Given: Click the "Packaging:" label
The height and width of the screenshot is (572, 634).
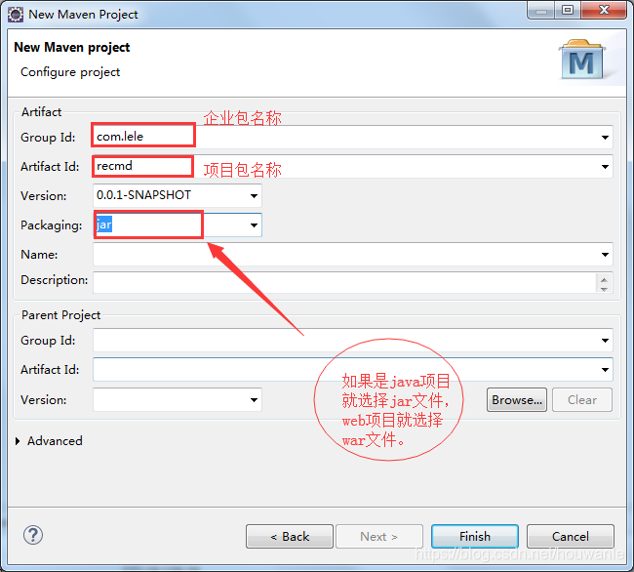Looking at the screenshot, I should pos(51,225).
